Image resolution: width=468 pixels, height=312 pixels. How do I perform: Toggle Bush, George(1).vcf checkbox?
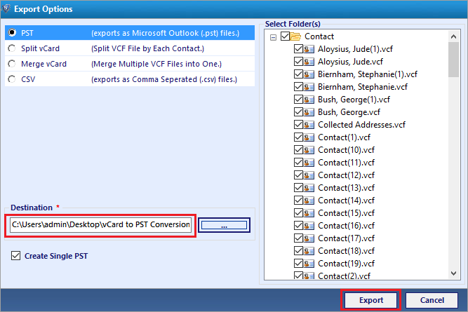pos(298,100)
